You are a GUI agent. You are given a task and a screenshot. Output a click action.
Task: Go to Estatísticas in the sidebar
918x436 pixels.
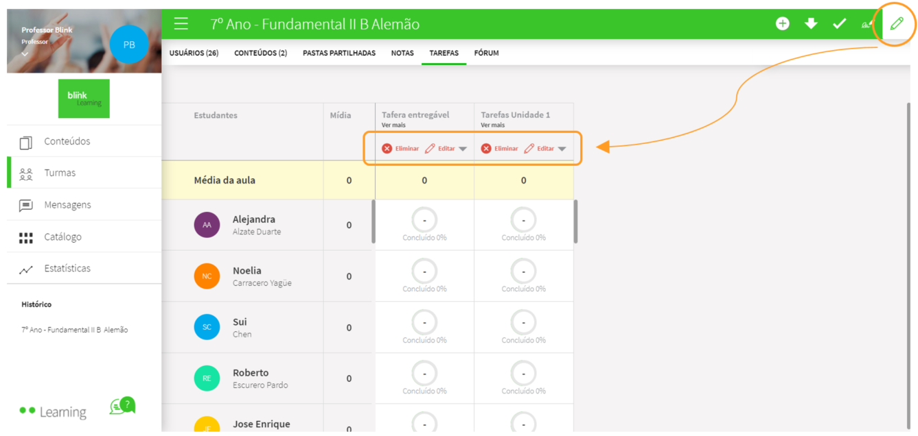tap(67, 269)
